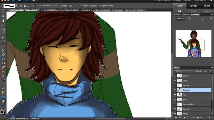Click the navigator zoom slider handle
The height and width of the screenshot is (120, 214).
click(x=202, y=20)
